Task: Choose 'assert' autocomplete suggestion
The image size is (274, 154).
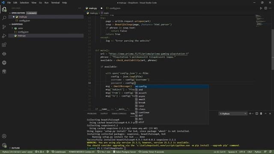Action: (172, 93)
